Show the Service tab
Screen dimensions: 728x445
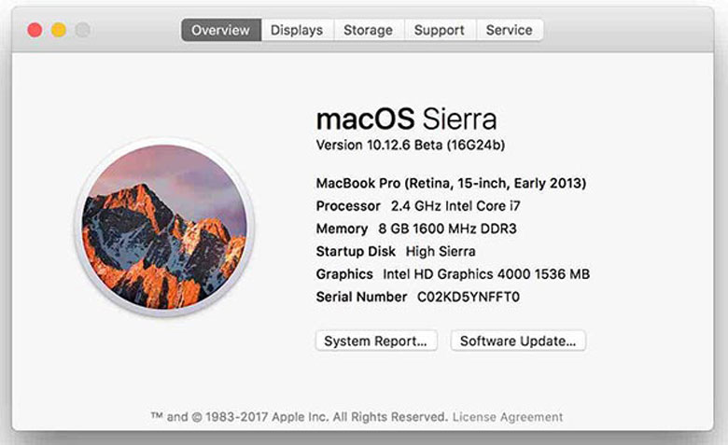point(510,30)
